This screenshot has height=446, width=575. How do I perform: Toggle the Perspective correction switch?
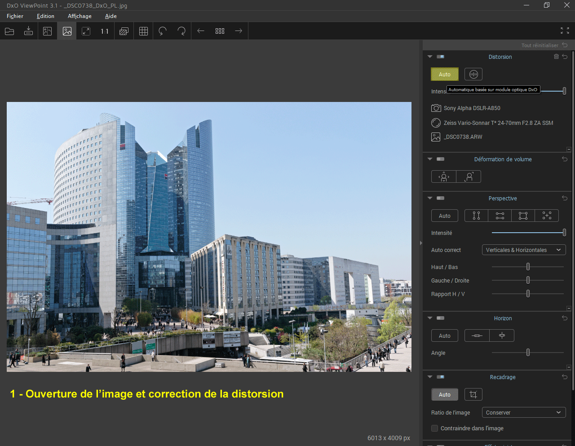coord(441,198)
